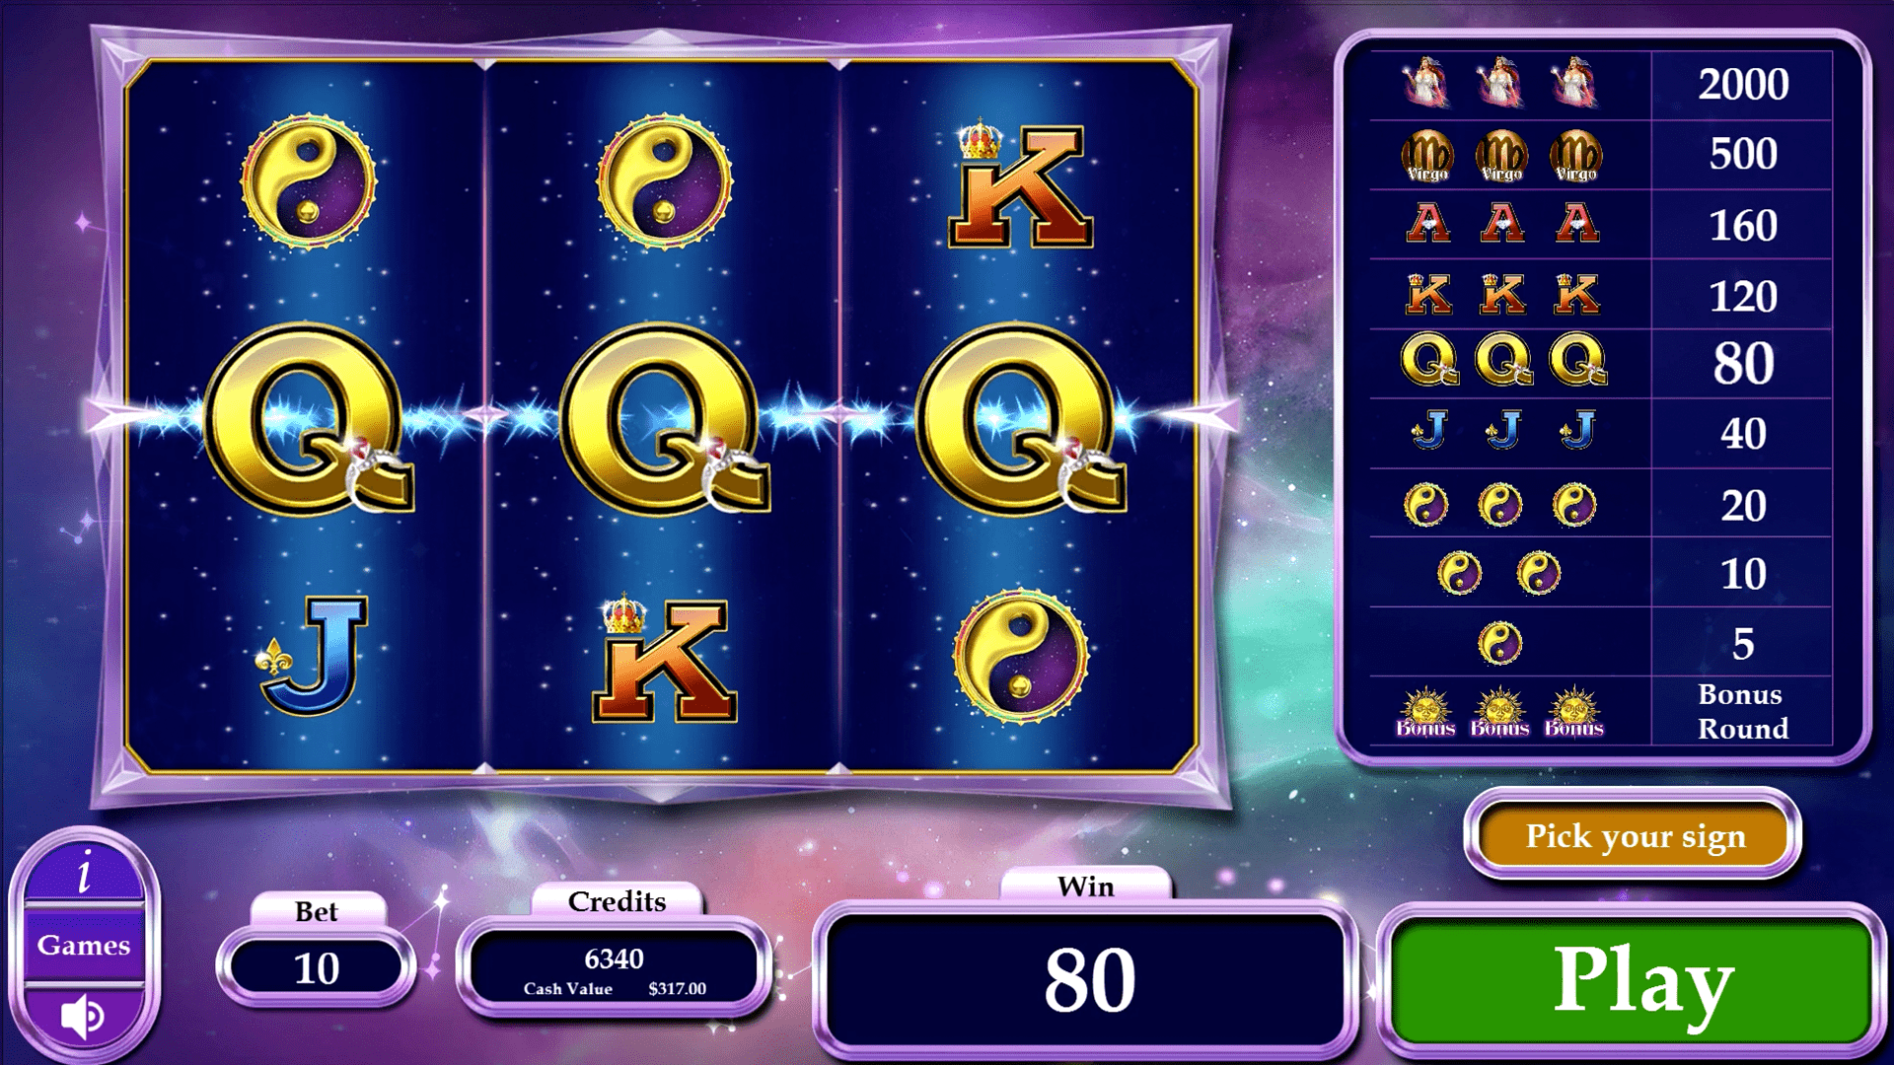The height and width of the screenshot is (1065, 1894).
Task: Click the single yin-yang 5 payout row
Action: [1600, 642]
